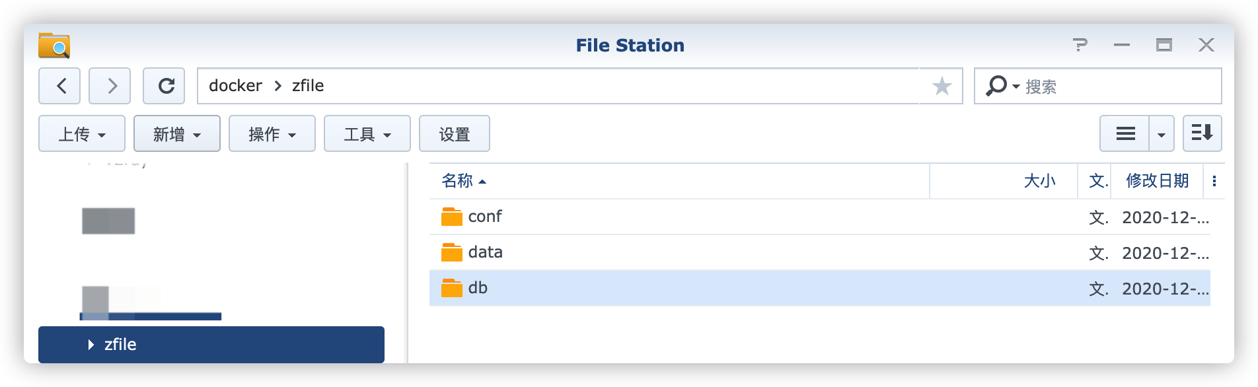The height and width of the screenshot is (387, 1258).
Task: Click the forward navigation arrow
Action: [x=110, y=86]
